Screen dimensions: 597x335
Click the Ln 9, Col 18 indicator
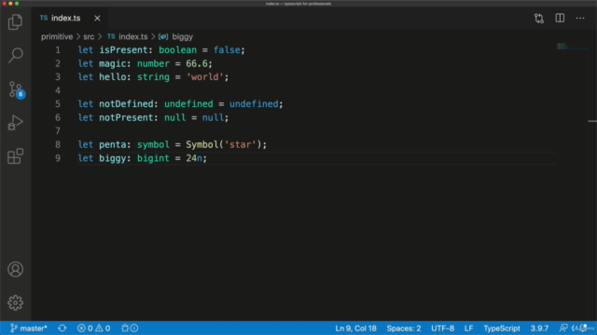[355, 328]
